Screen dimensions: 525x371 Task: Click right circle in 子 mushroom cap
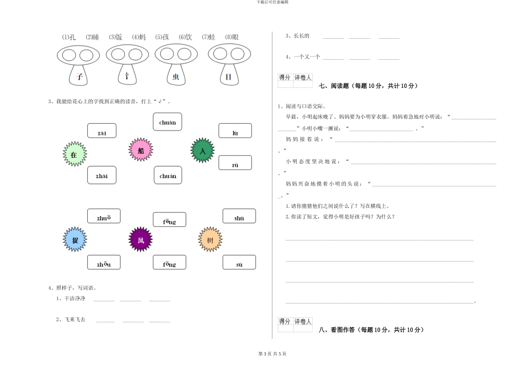[x=86, y=55]
